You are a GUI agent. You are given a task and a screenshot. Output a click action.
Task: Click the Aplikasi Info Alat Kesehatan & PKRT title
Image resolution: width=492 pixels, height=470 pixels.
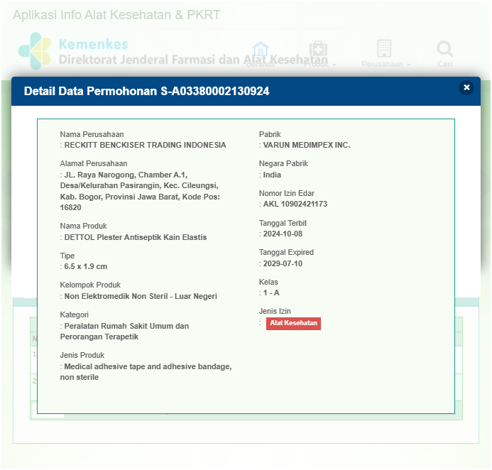pos(116,15)
